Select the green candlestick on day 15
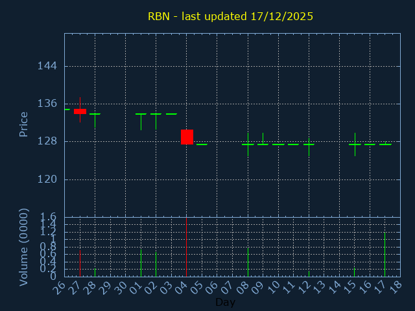Screen dimensions: 415x311 pyautogui.click(x=355, y=144)
